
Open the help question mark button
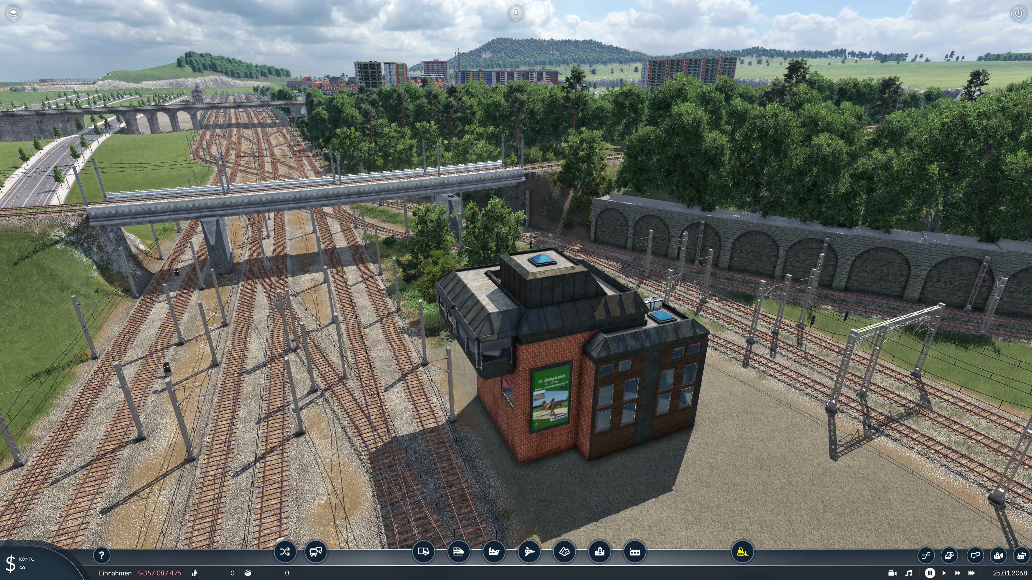click(101, 555)
